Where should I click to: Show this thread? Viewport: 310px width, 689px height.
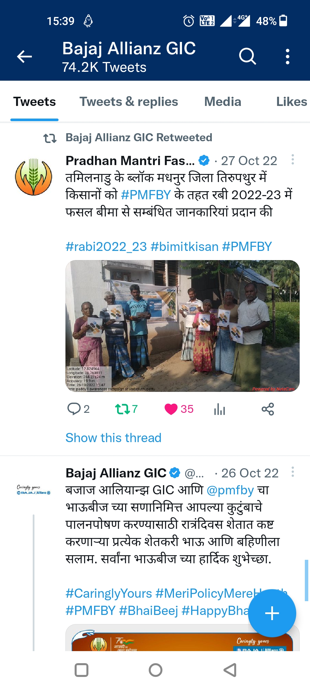[x=113, y=438]
